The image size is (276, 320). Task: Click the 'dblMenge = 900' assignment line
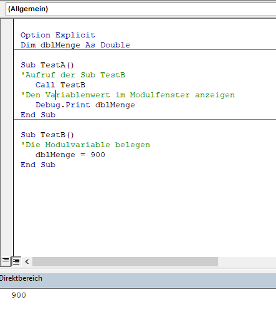point(70,155)
